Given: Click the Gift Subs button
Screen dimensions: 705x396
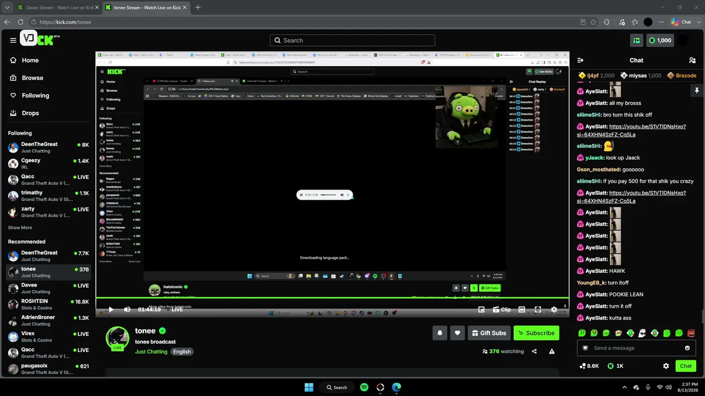Looking at the screenshot, I should point(489,333).
